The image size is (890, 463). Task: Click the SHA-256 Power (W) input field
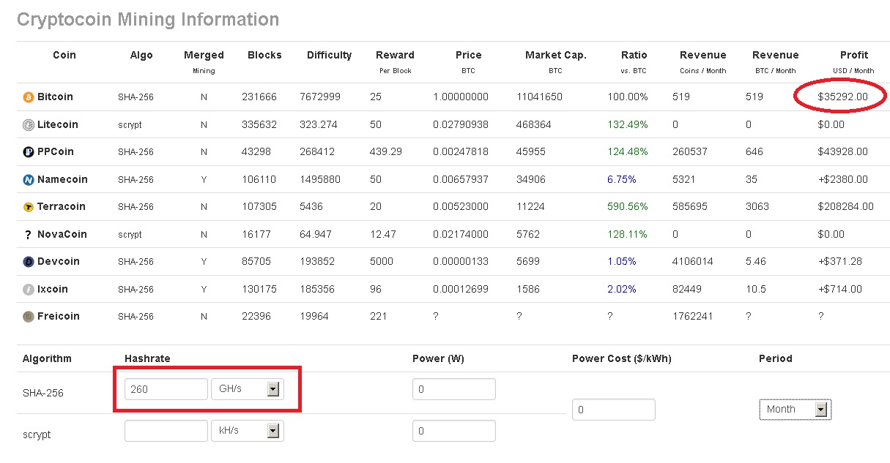pos(454,389)
